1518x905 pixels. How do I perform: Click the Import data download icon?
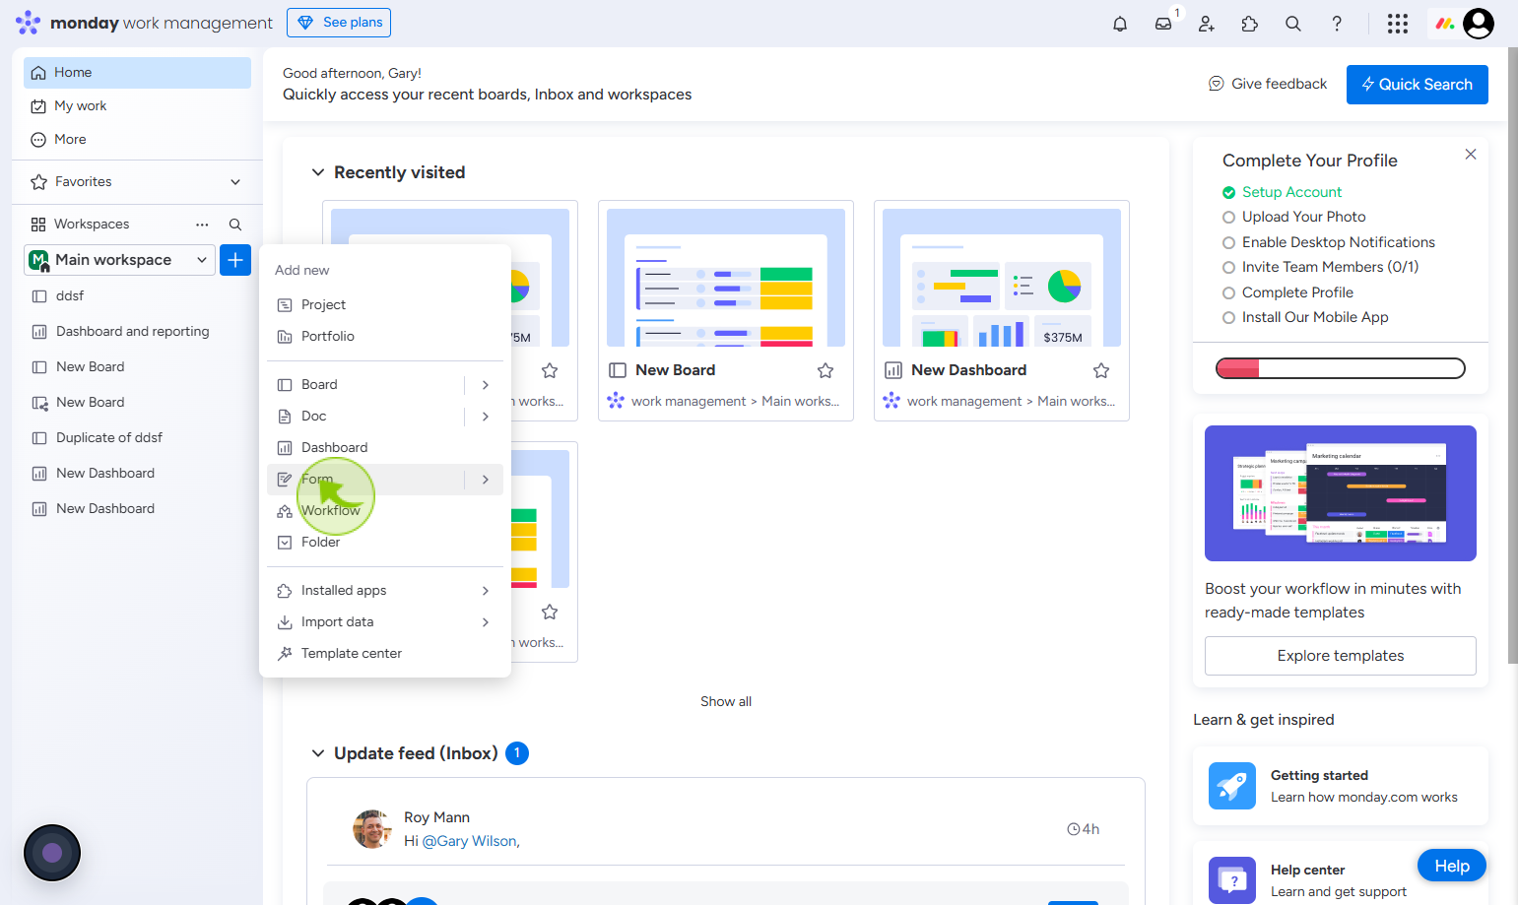[x=285, y=622]
